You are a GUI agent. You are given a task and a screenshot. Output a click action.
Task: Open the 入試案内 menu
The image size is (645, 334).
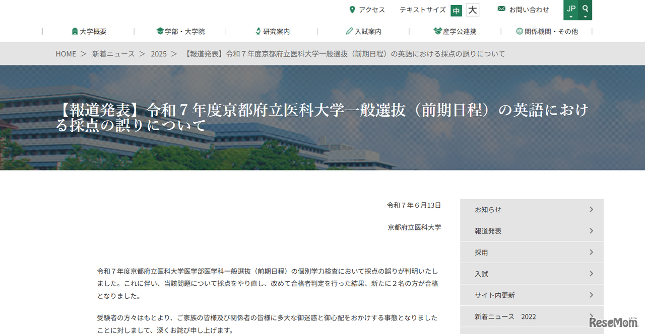(368, 31)
